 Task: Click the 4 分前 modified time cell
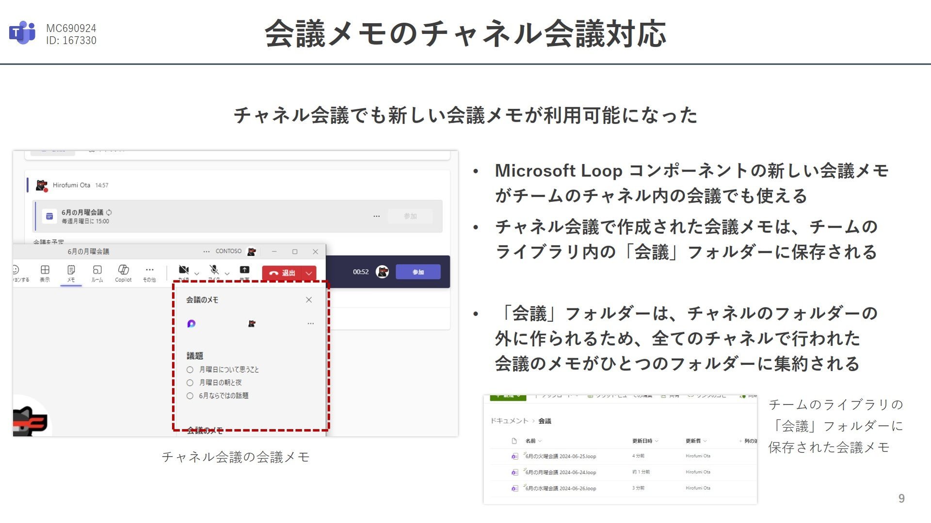[x=638, y=456]
